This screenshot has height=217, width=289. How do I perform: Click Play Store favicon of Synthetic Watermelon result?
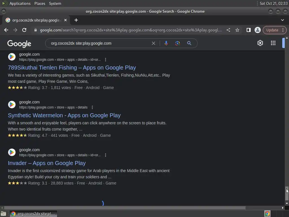click(12, 105)
